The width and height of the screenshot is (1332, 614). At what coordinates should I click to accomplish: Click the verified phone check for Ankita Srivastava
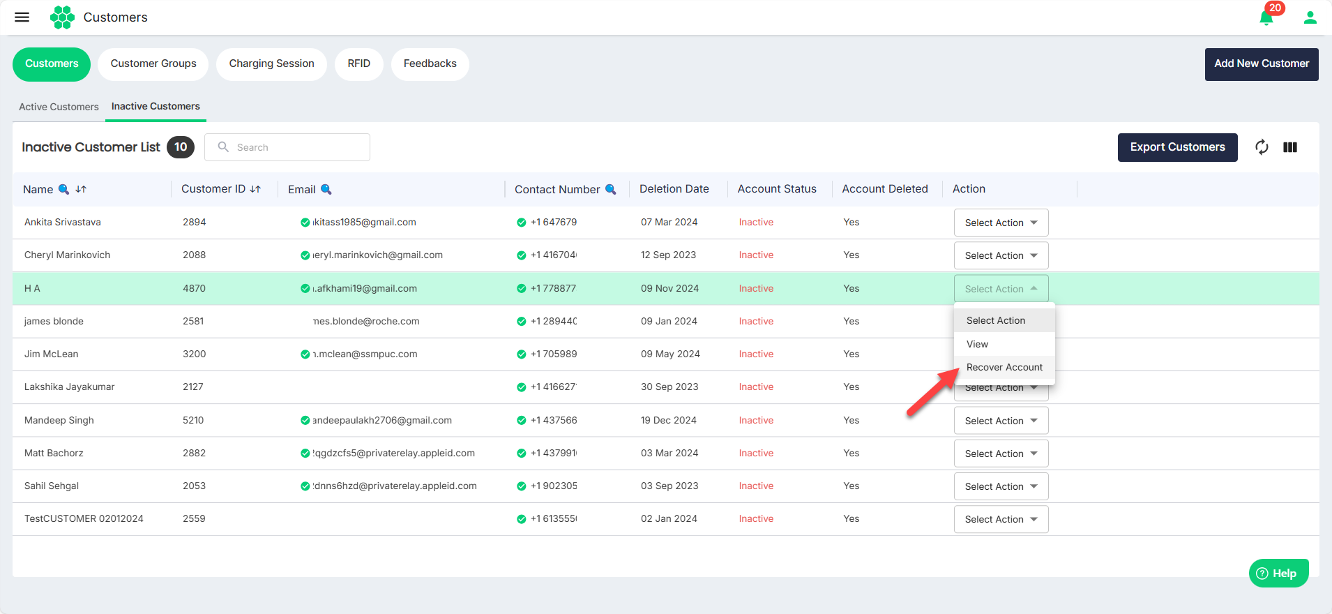coord(521,223)
